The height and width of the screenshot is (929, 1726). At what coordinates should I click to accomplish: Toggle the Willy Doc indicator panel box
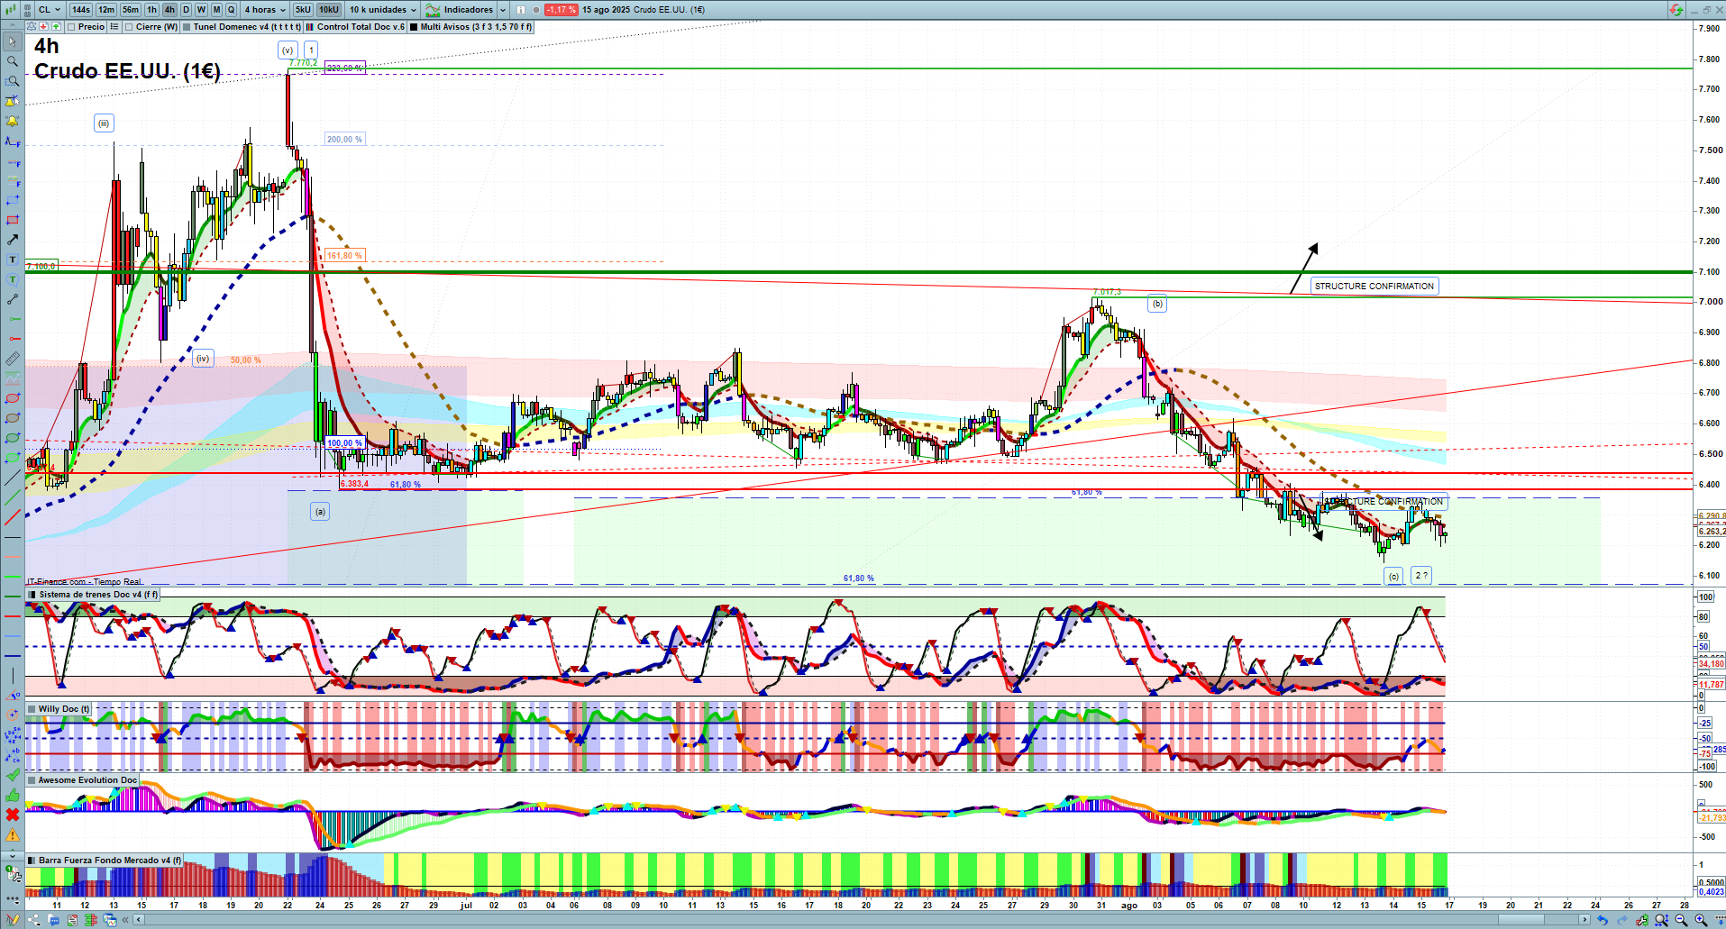coord(32,709)
